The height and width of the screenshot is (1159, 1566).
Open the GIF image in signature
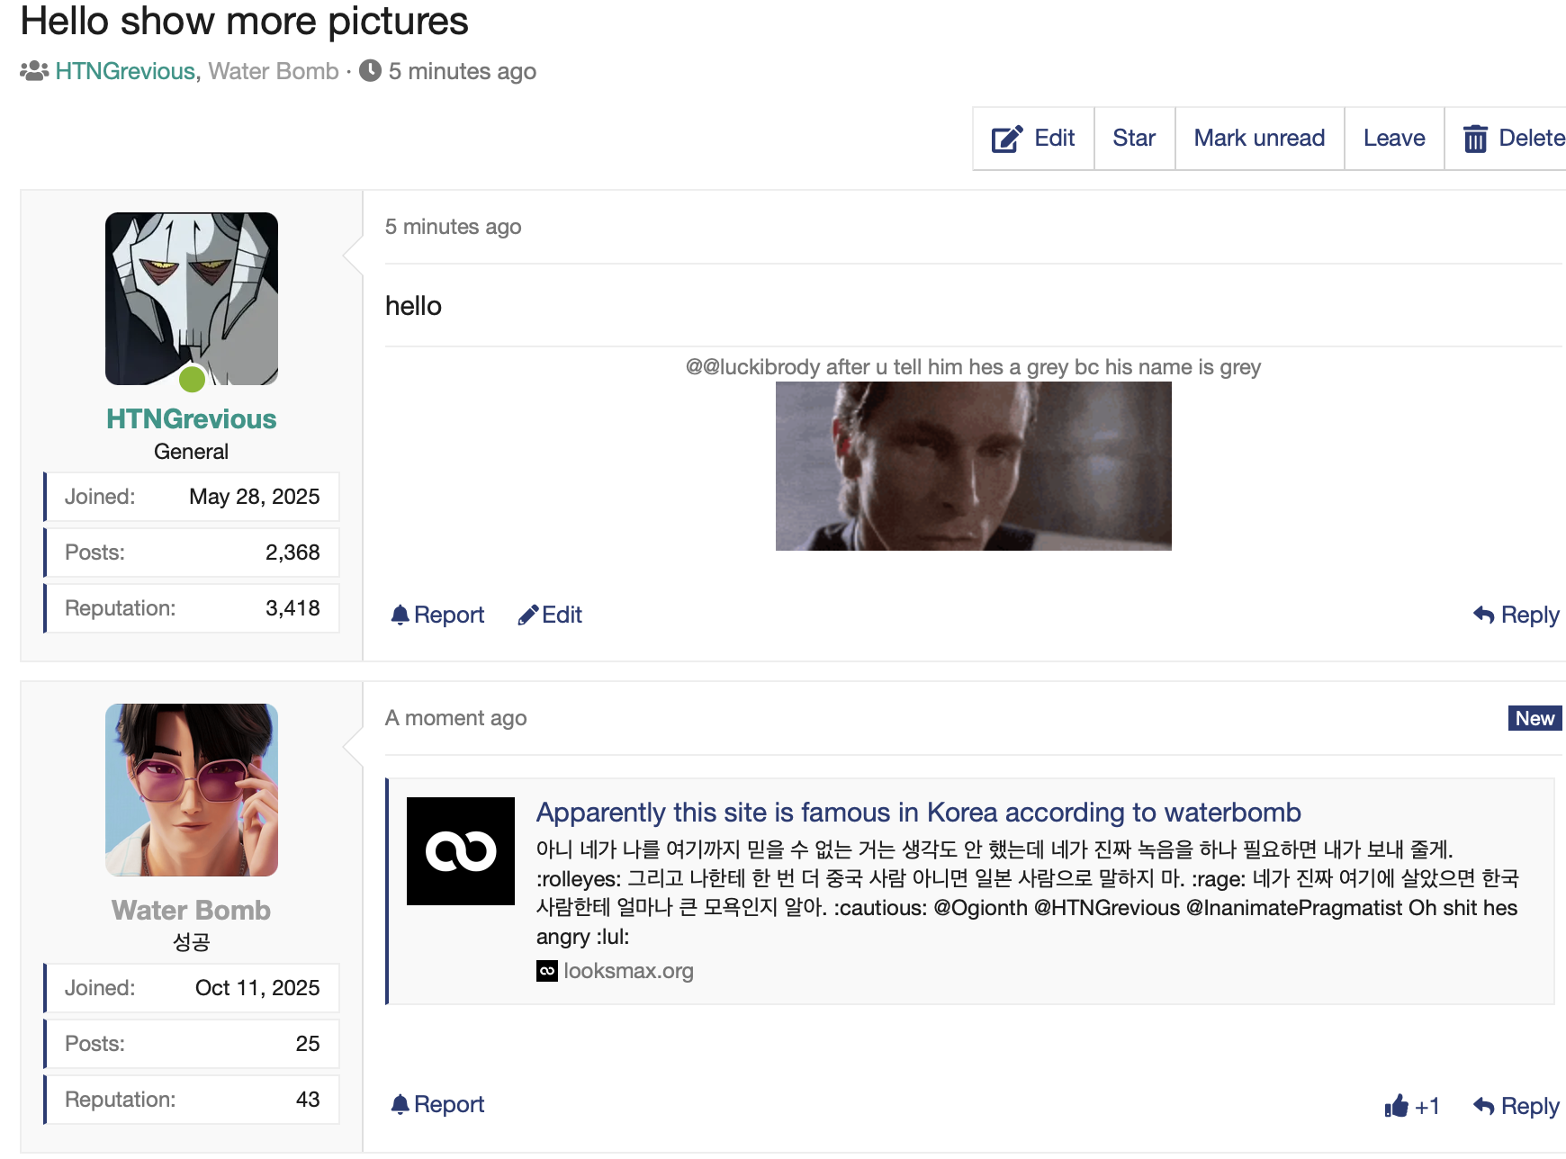pos(973,466)
